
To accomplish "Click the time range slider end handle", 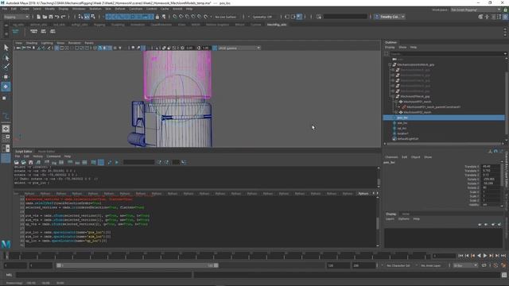I will click(216, 265).
